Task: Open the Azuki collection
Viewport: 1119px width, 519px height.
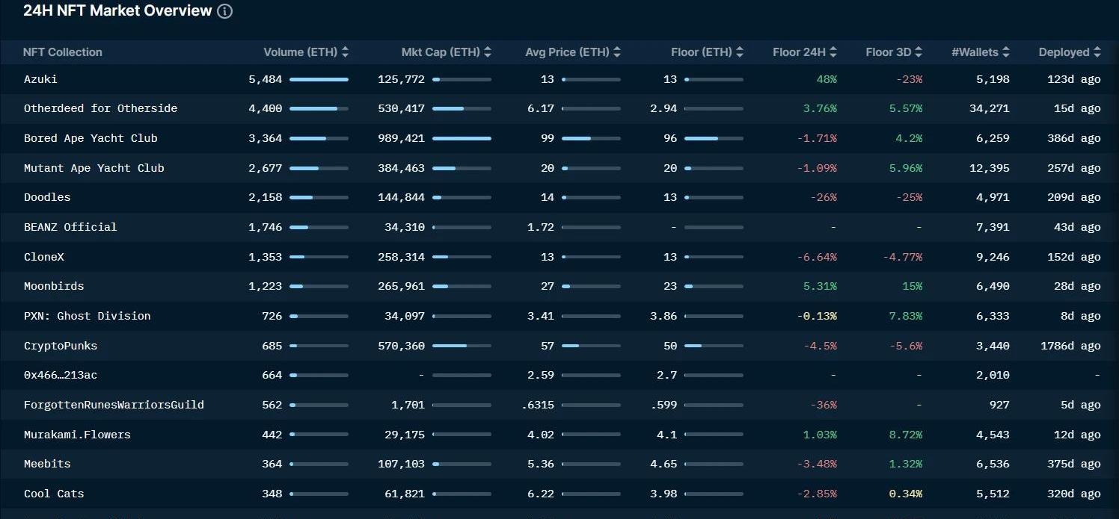Action: coord(40,79)
